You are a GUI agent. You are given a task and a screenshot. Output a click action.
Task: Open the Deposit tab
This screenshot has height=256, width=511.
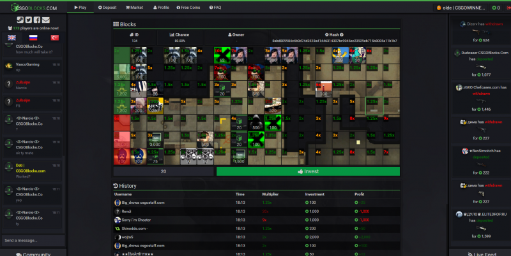click(107, 8)
